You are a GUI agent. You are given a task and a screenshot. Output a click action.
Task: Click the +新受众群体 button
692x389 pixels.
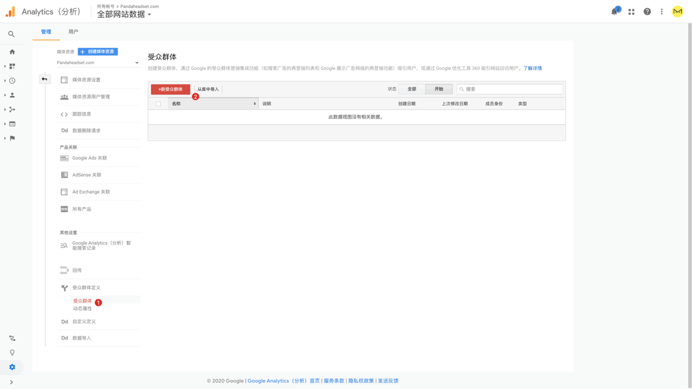tap(170, 89)
